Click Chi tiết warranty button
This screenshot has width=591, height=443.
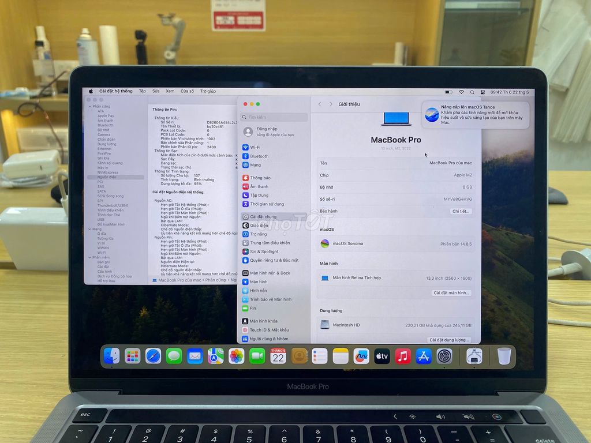(x=461, y=211)
